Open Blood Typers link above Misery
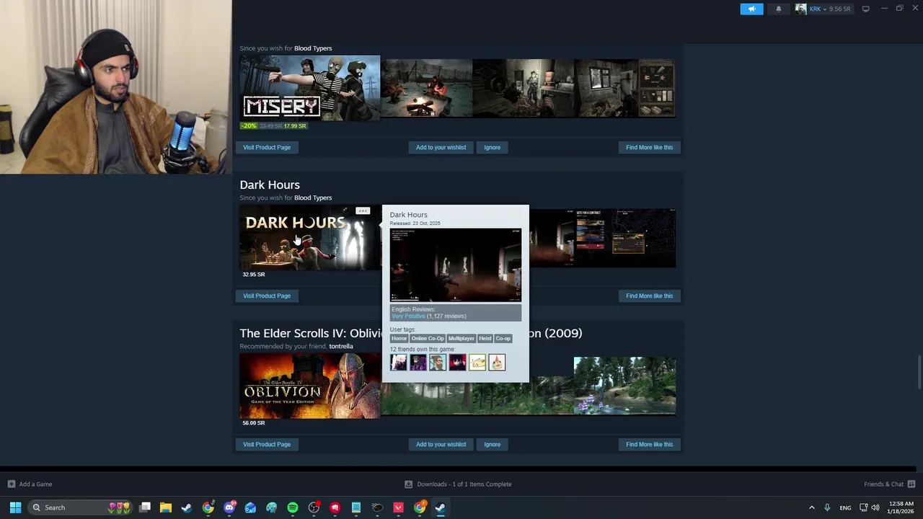Image resolution: width=923 pixels, height=519 pixels. click(313, 48)
